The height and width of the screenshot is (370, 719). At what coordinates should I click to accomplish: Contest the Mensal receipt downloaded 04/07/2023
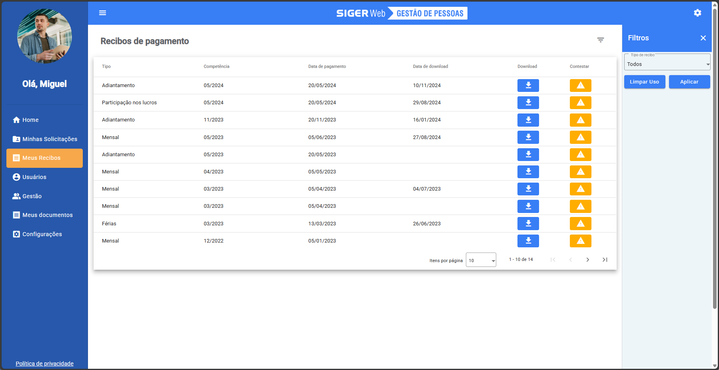tap(581, 189)
